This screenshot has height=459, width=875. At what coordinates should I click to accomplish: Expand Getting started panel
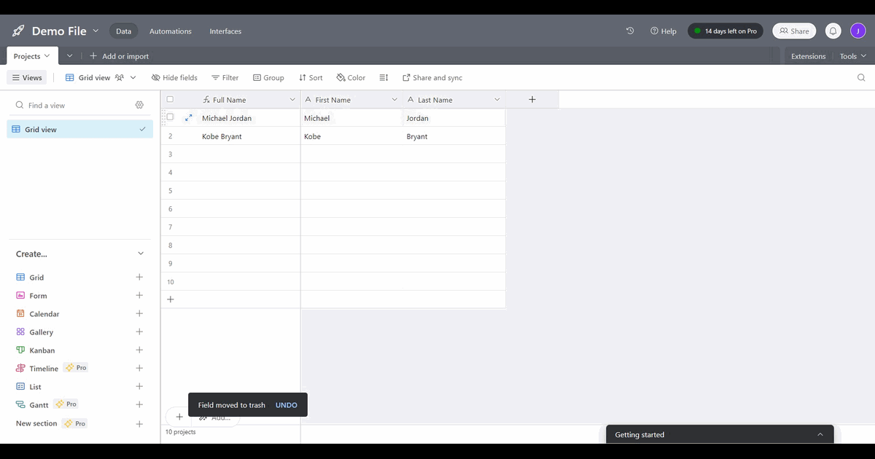point(820,434)
